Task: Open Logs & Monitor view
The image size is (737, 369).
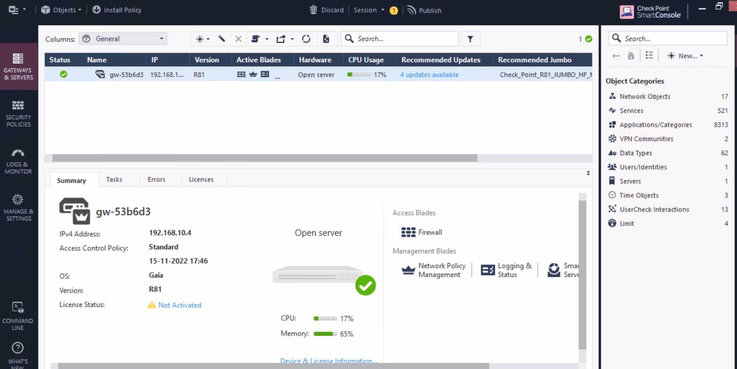Action: [x=18, y=161]
